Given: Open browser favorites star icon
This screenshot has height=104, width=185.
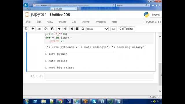Looking at the screenshot, I should tap(156, 5).
